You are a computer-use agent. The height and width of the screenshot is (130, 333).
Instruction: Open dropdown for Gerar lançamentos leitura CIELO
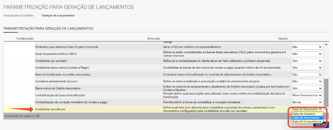pyautogui.click(x=307, y=54)
